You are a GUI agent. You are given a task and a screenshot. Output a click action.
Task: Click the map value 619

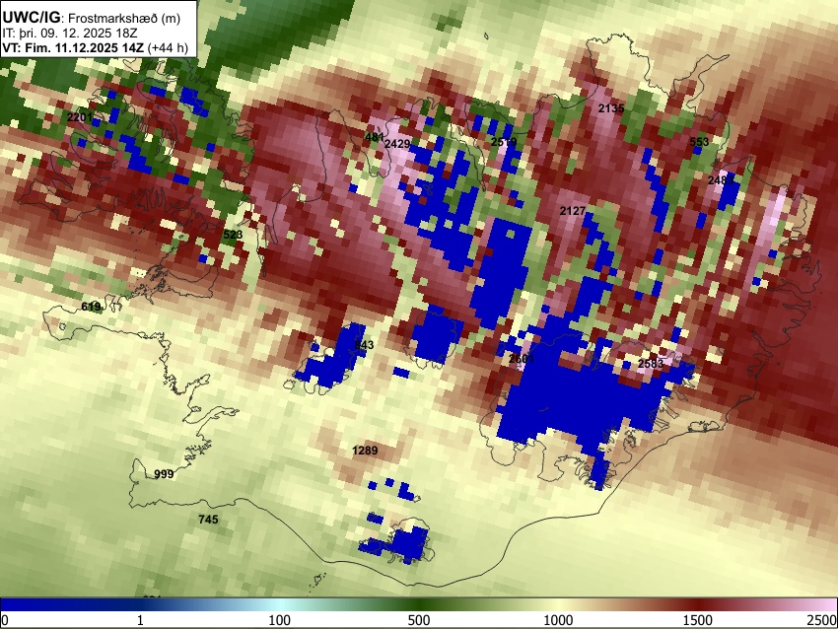coord(91,307)
